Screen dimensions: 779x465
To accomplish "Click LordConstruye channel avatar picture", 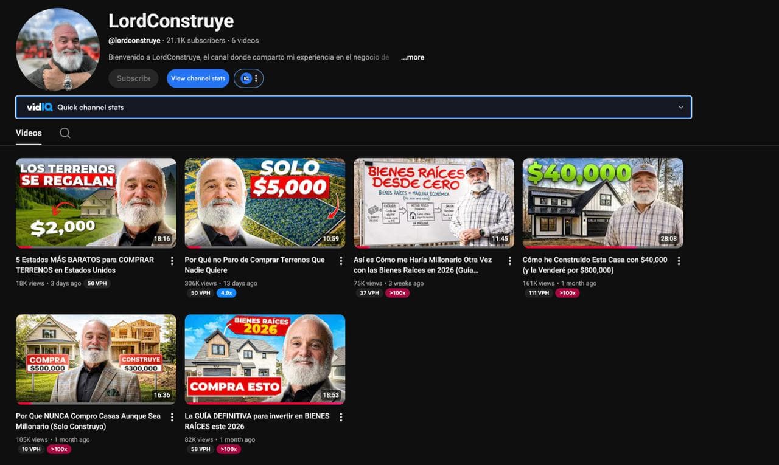I will point(58,50).
